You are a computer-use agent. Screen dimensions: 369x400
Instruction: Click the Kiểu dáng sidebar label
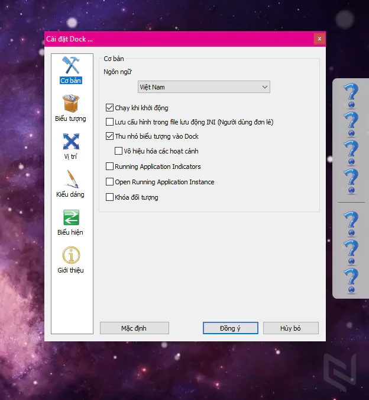point(70,194)
